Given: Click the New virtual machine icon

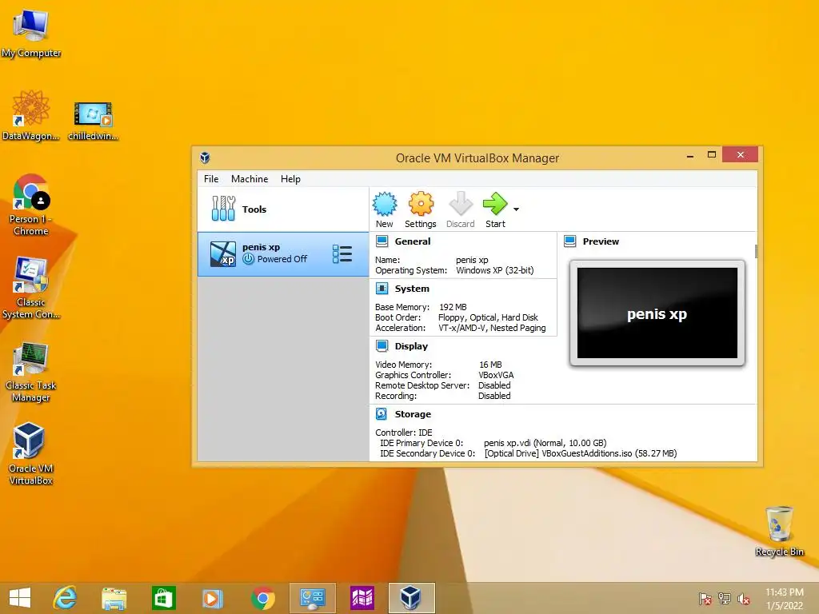Looking at the screenshot, I should coord(385,204).
